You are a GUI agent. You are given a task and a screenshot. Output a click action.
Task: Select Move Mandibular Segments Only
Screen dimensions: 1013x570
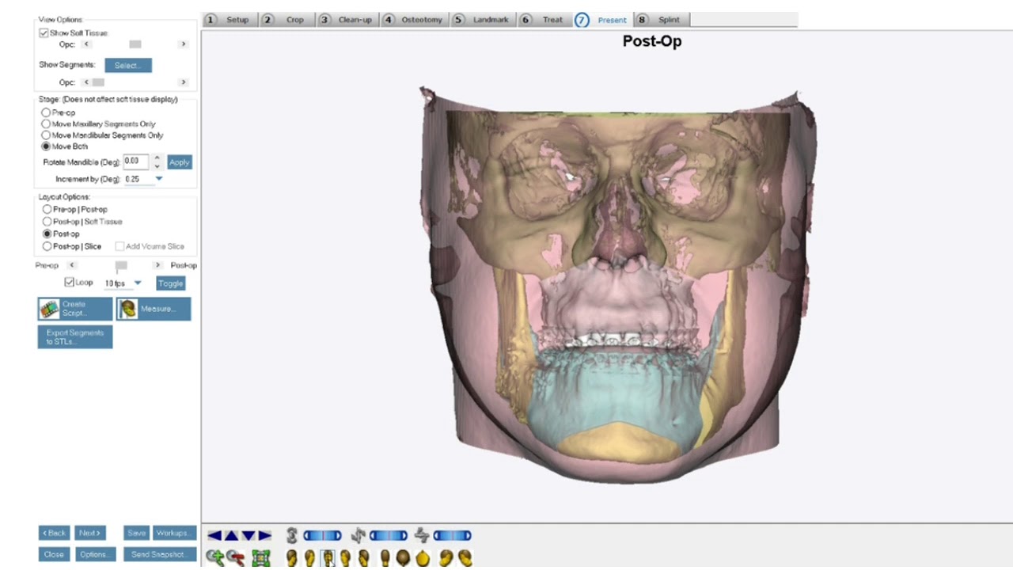pyautogui.click(x=46, y=135)
